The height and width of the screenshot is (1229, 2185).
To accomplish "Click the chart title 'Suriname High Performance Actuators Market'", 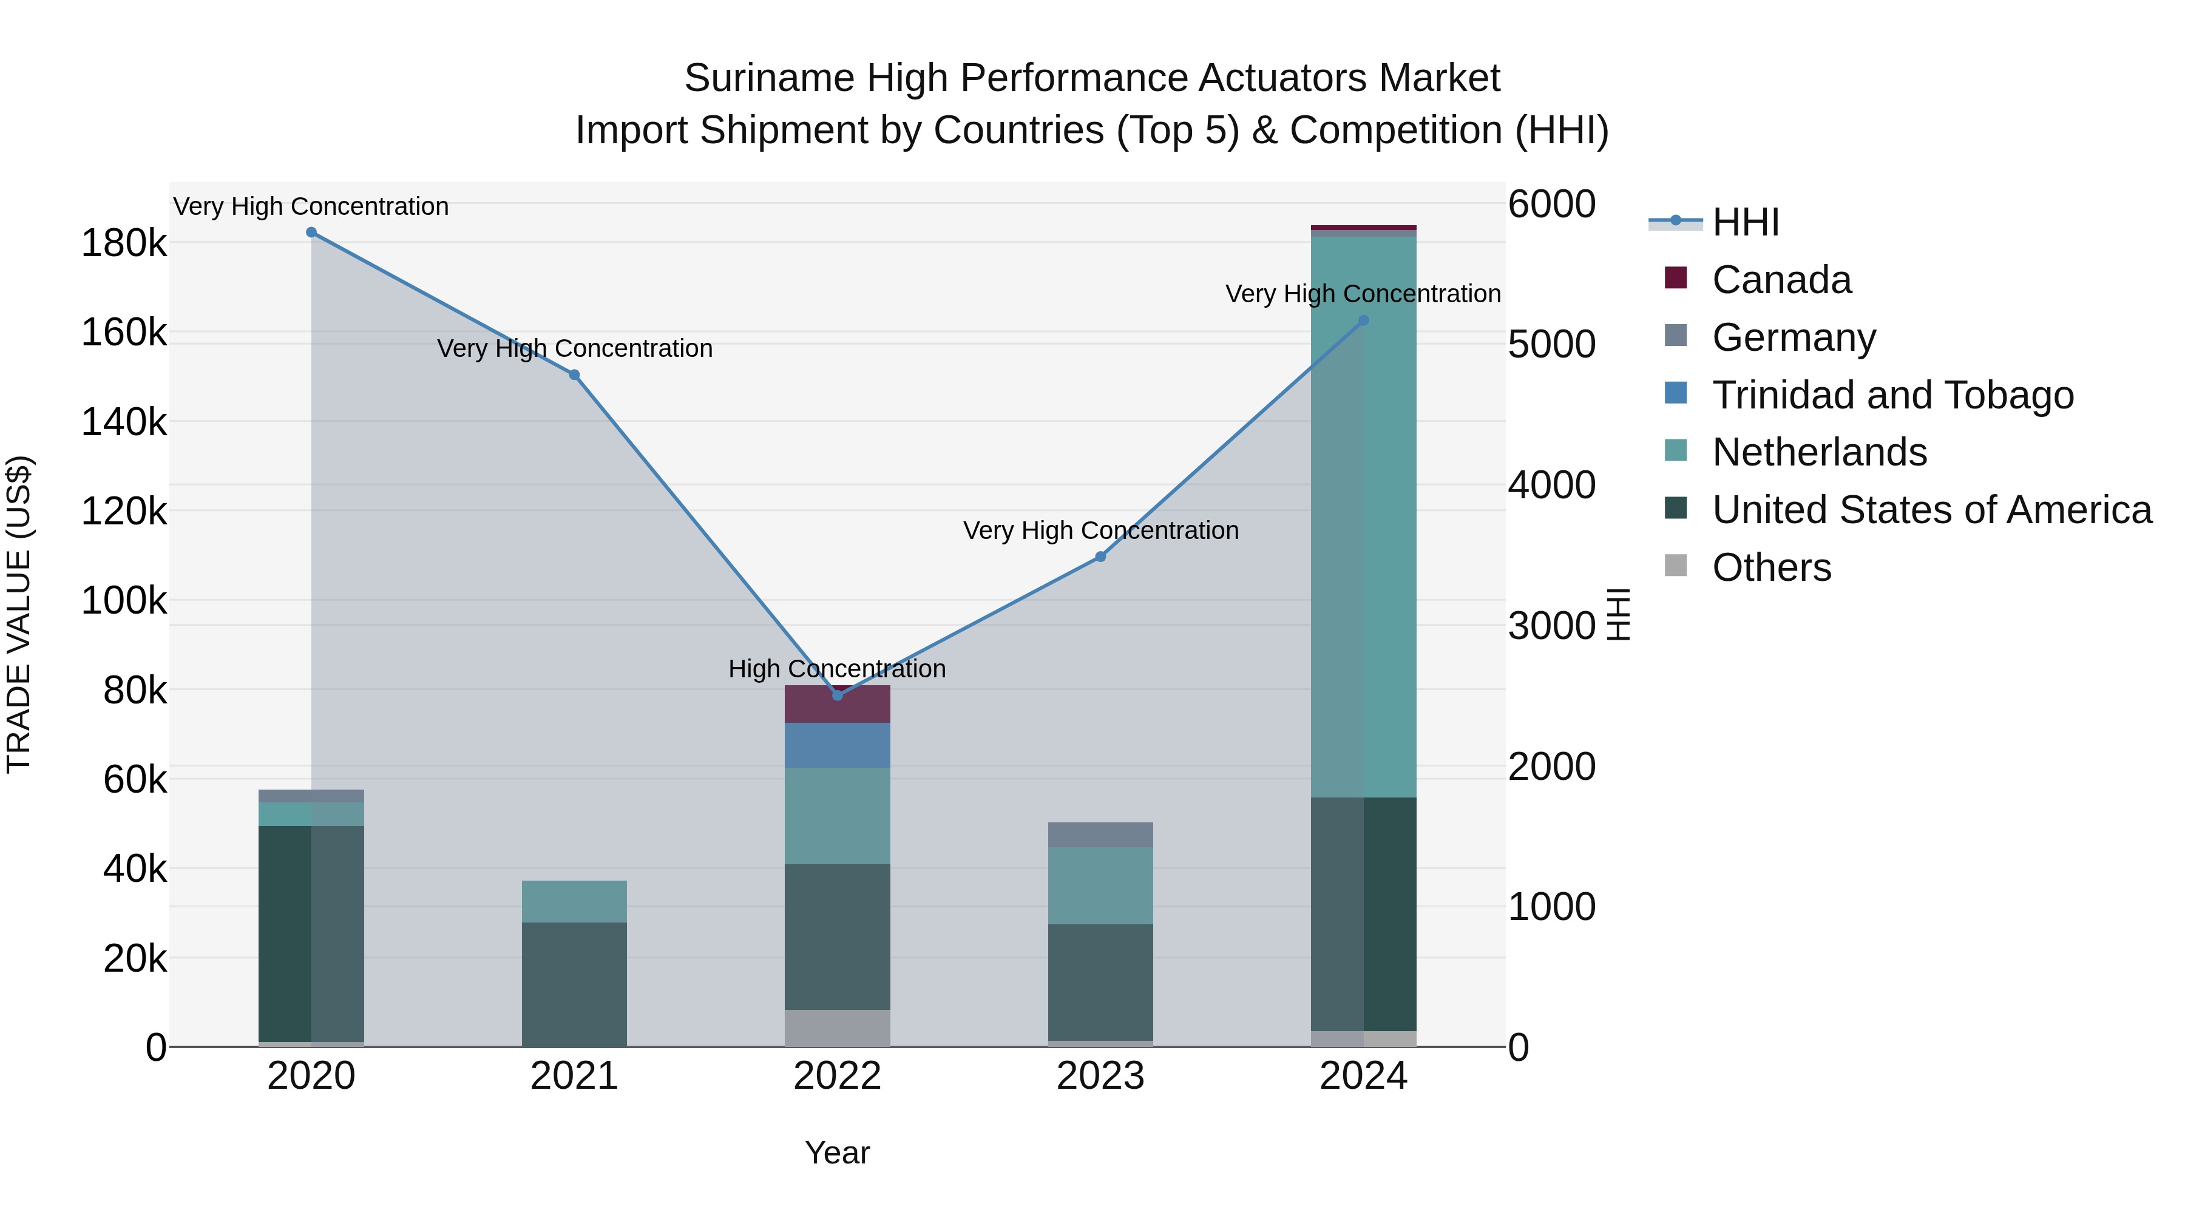I will coord(1092,78).
